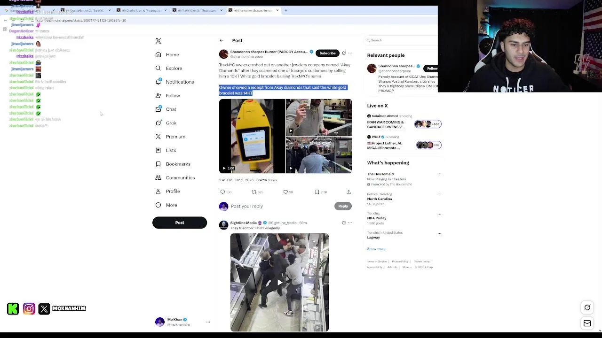The image size is (602, 338).
Task: Open the More sidebar menu
Action: (166, 205)
